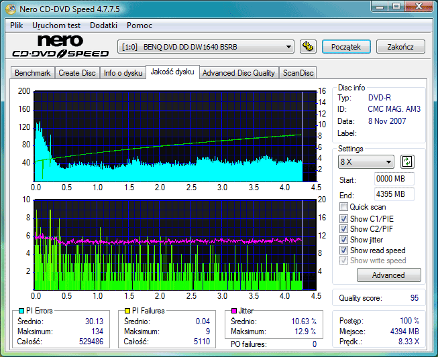438x357 pixels.
Task: Click the Nero app icon in title bar
Action: (11, 9)
